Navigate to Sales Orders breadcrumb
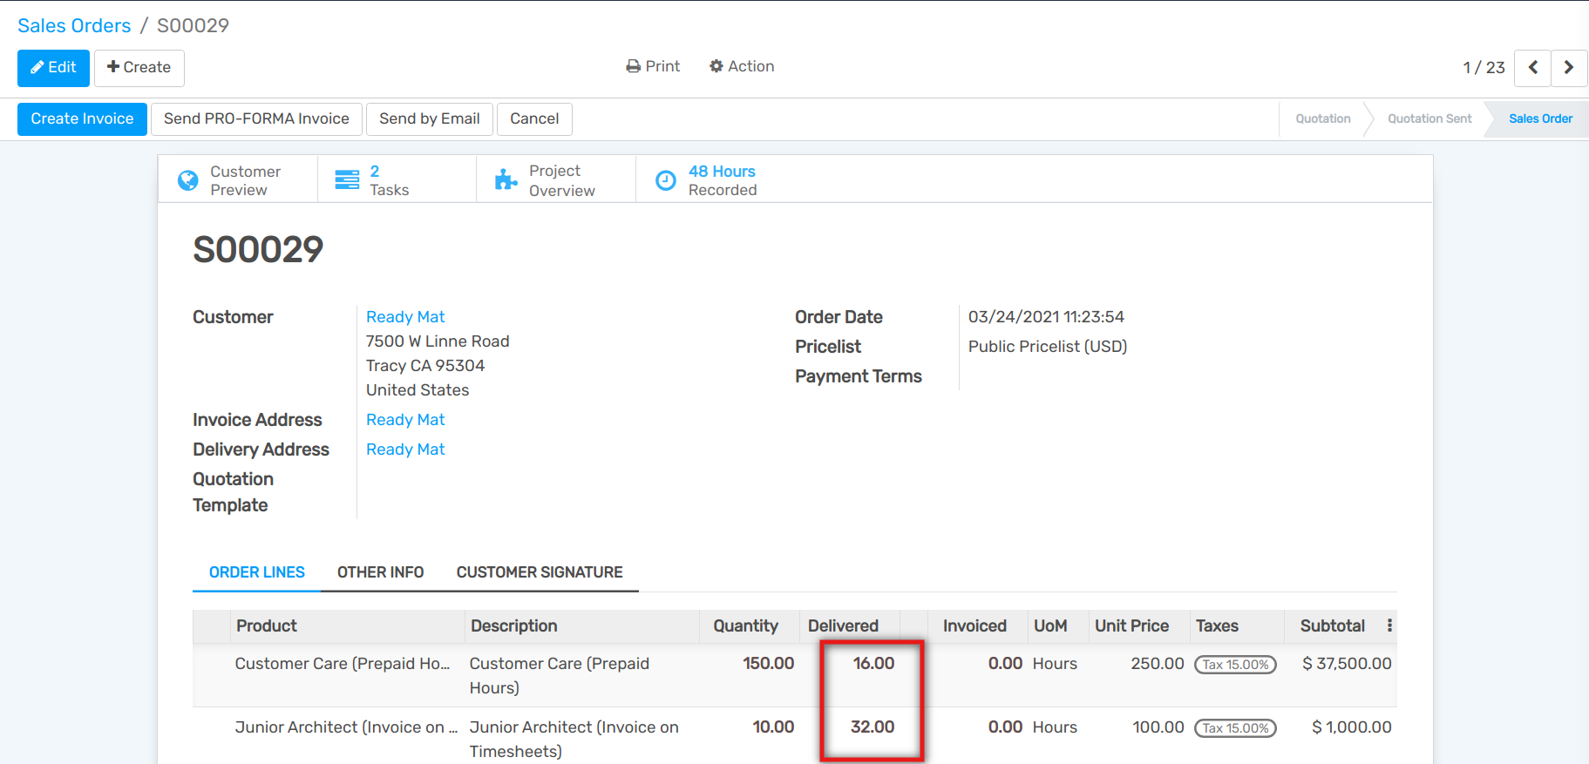The width and height of the screenshot is (1589, 764). (74, 25)
